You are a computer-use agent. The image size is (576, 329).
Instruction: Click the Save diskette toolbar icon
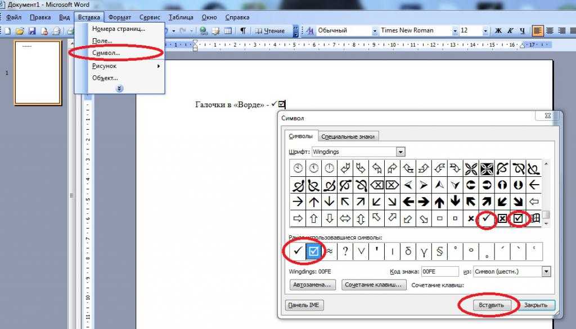pyautogui.click(x=32, y=31)
